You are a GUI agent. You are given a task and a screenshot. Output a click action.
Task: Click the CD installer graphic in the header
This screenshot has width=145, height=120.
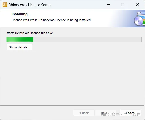pos(139,19)
